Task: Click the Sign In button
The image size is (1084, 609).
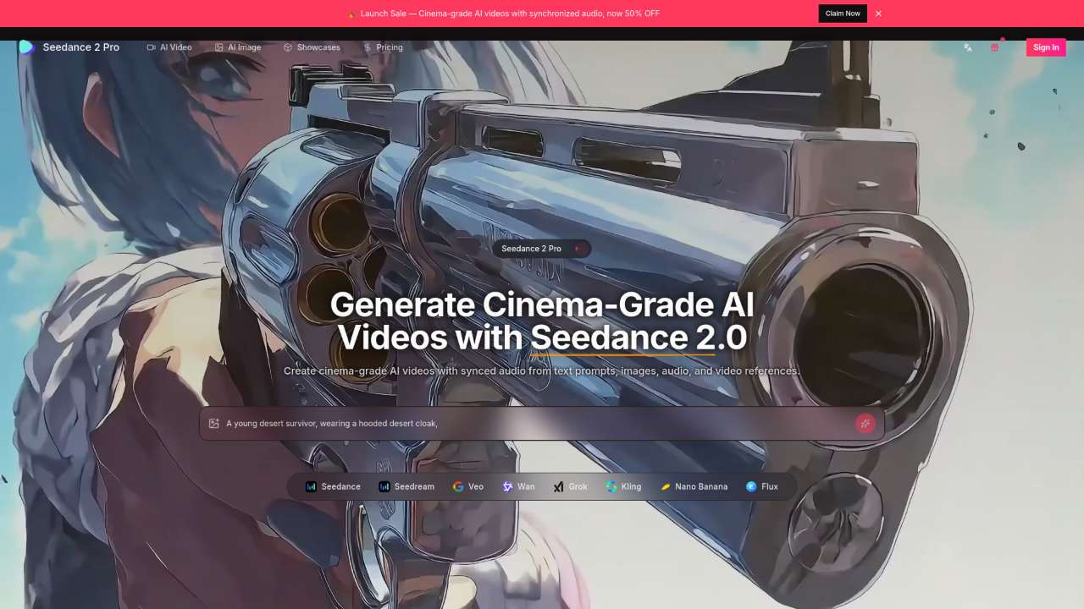Action: click(1046, 47)
